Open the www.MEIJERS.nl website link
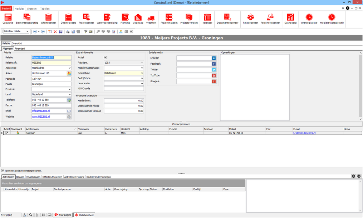The height and width of the screenshot is (218, 363). [x=41, y=117]
